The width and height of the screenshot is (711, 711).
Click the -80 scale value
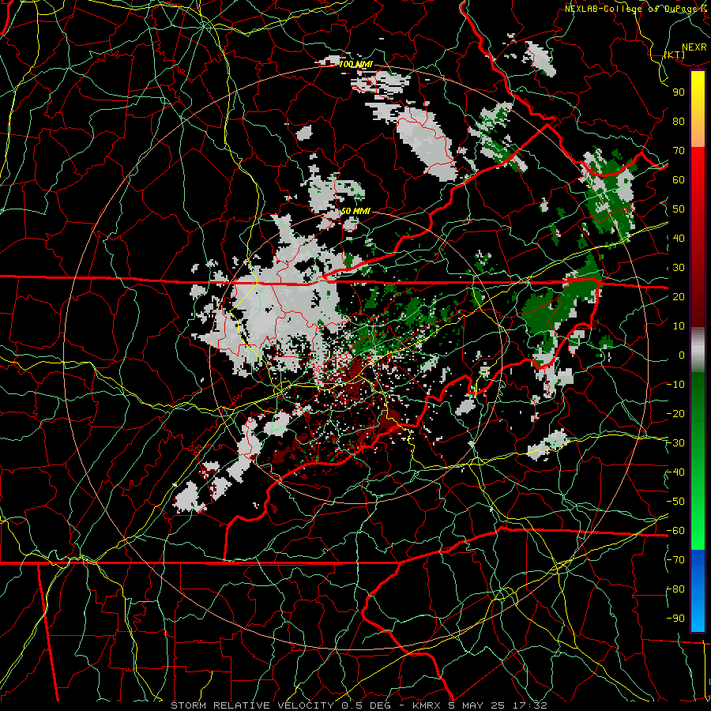[x=675, y=589]
